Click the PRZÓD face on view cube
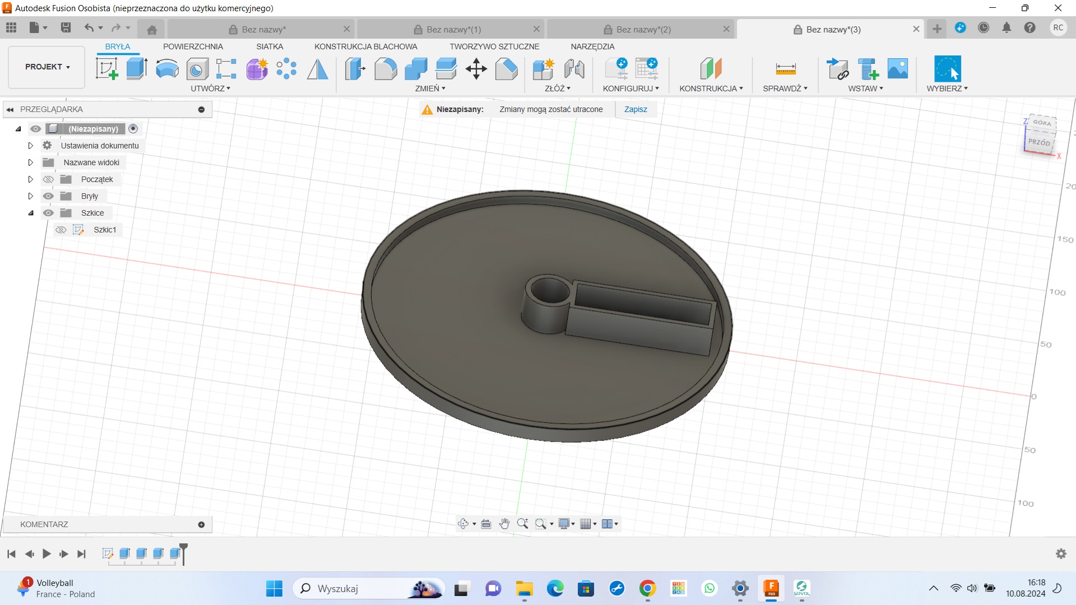Viewport: 1076px width, 605px height. pyautogui.click(x=1039, y=142)
